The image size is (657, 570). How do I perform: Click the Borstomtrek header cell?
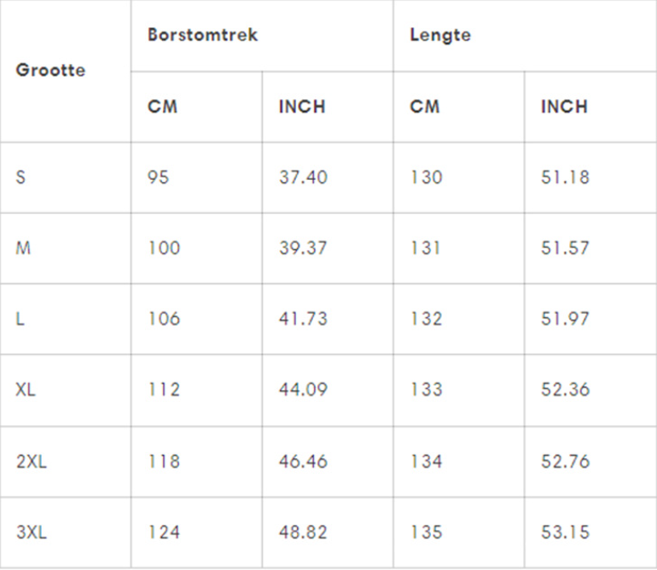pyautogui.click(x=202, y=36)
